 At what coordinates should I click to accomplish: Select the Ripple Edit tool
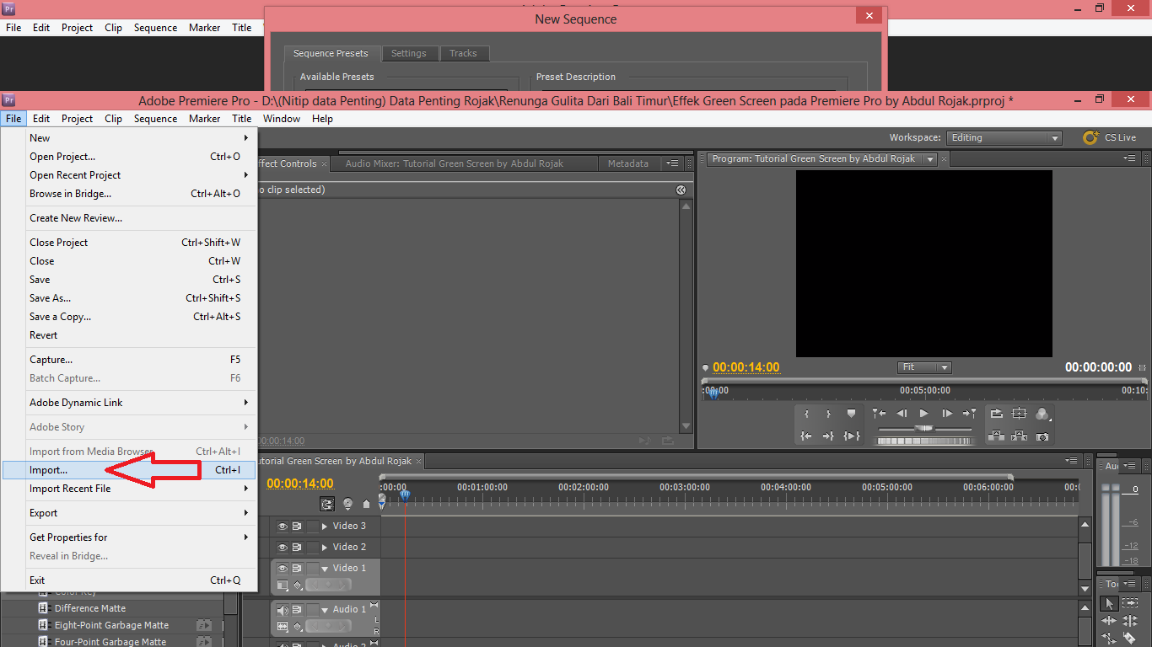1109,621
